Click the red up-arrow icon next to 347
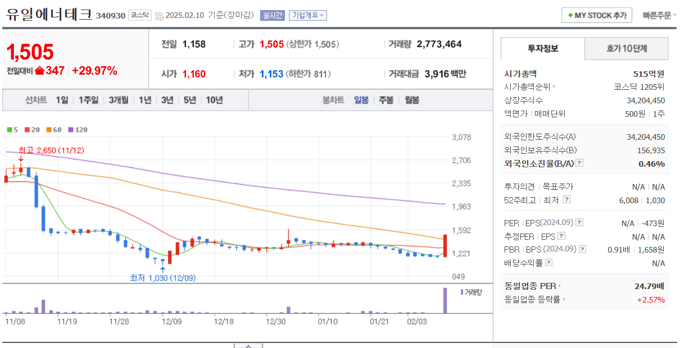The height and width of the screenshot is (348, 685). tap(39, 71)
